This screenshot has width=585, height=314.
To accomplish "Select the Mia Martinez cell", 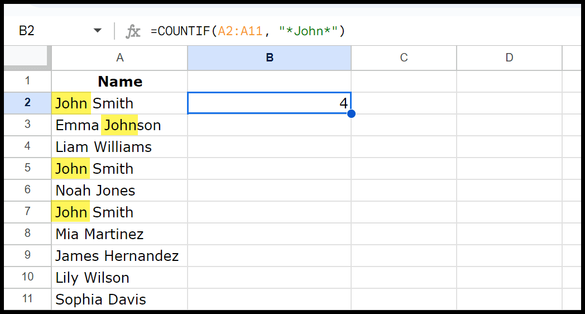I will (x=119, y=234).
